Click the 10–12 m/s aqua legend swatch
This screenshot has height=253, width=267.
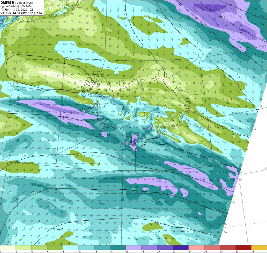pos(87,248)
